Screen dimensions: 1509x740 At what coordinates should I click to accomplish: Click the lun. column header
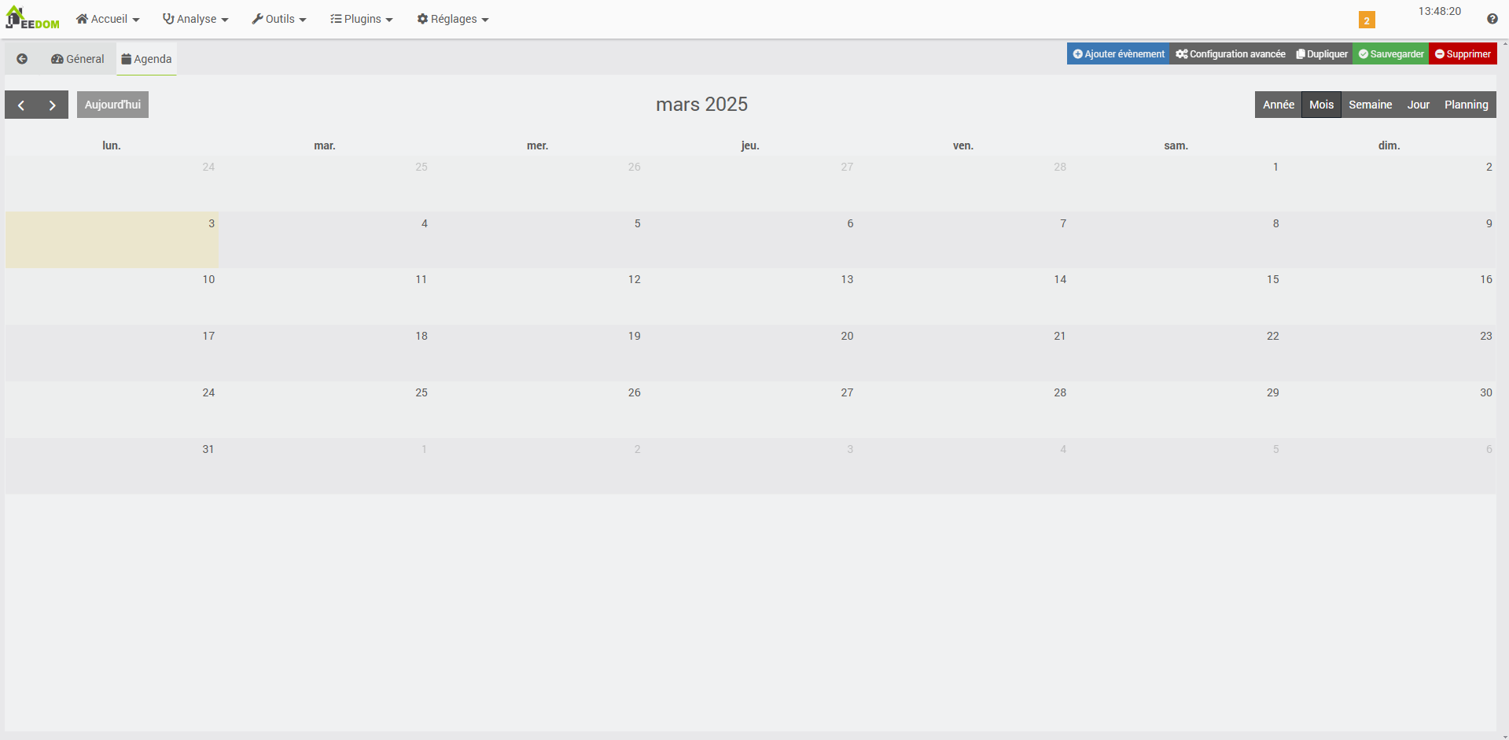[112, 145]
